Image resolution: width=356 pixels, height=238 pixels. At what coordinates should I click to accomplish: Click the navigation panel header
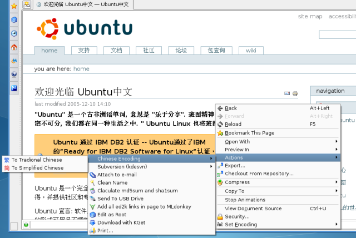pyautogui.click(x=333, y=91)
